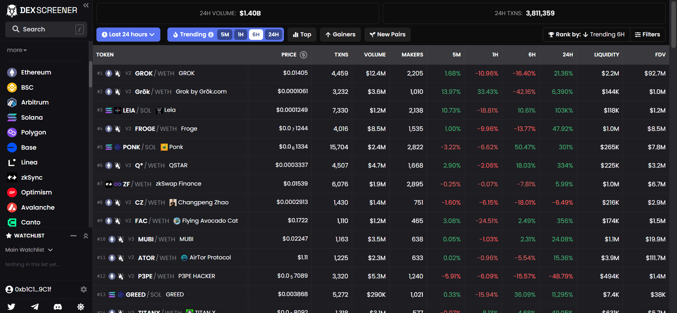Open the Twitter link icon
677x313 pixels.
click(11, 307)
